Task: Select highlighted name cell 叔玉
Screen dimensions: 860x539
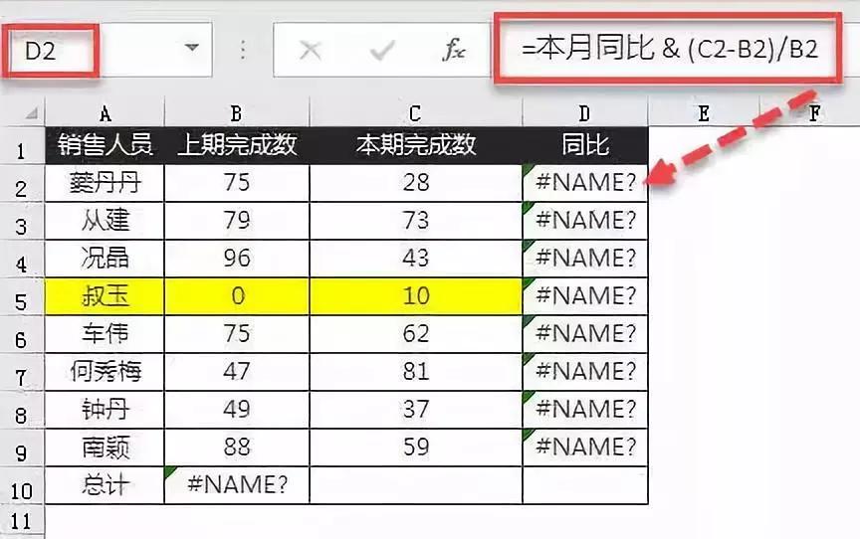Action: [x=105, y=296]
